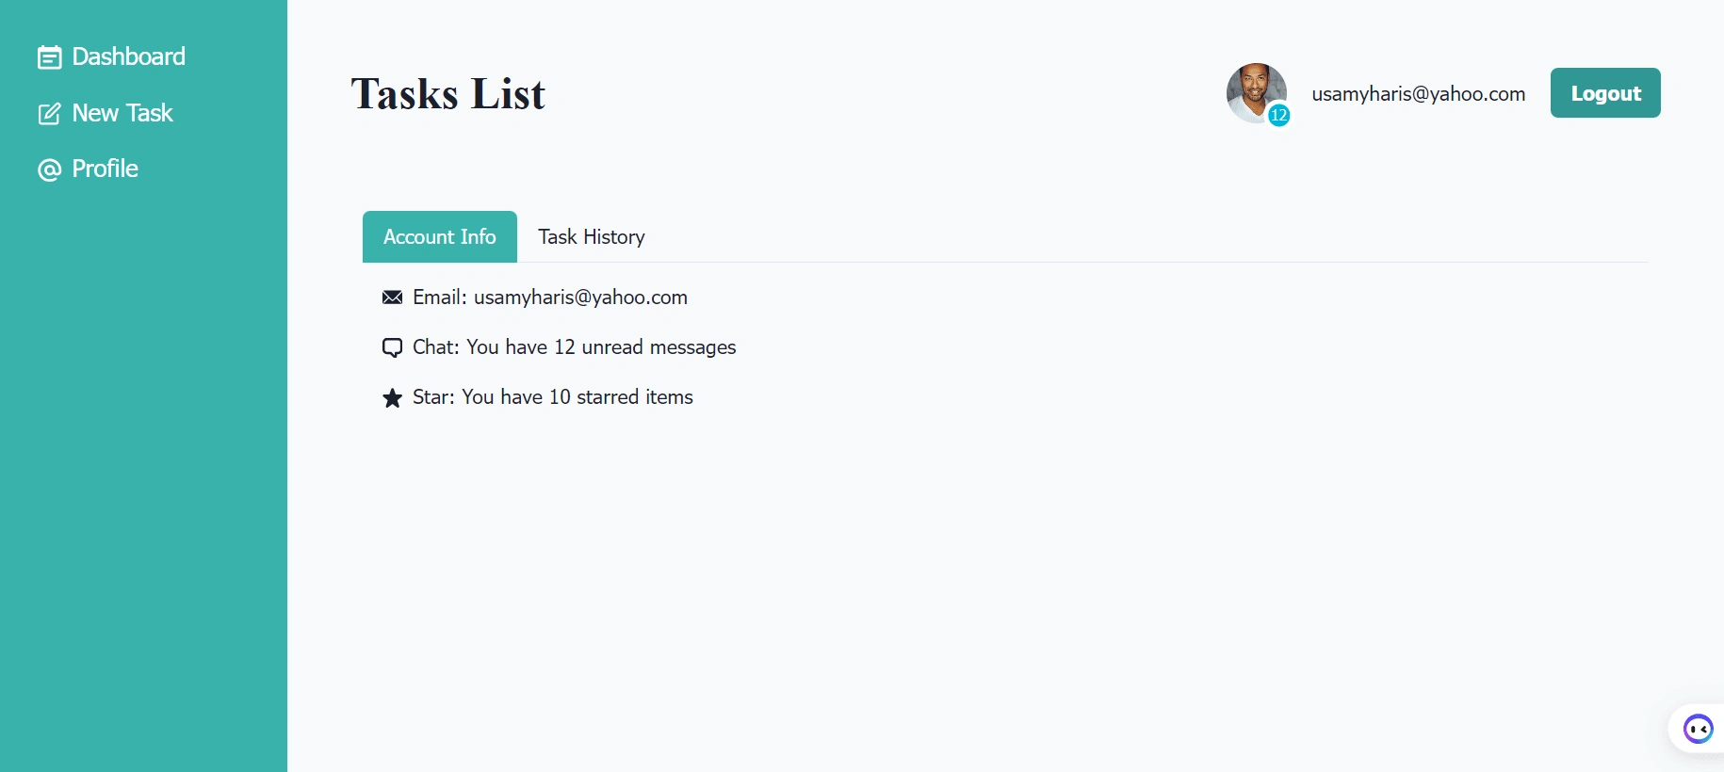Image resolution: width=1724 pixels, height=772 pixels.
Task: Click the user avatar photo
Action: coord(1257,93)
